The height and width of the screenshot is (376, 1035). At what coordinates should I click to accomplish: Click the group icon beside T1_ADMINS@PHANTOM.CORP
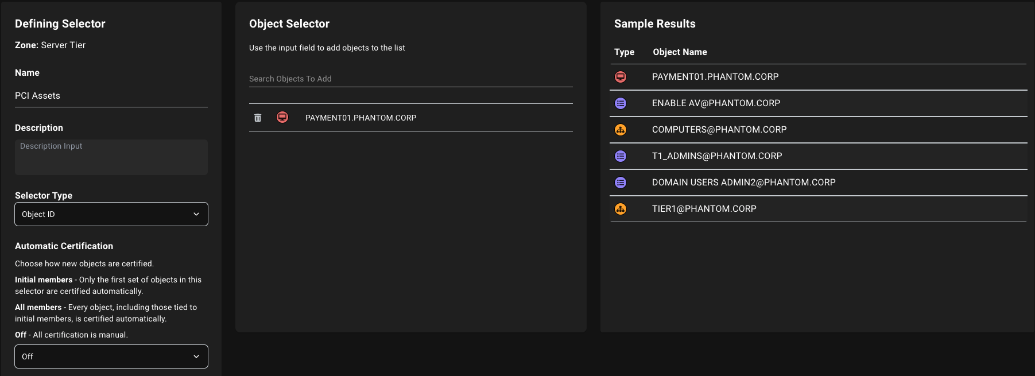(621, 156)
